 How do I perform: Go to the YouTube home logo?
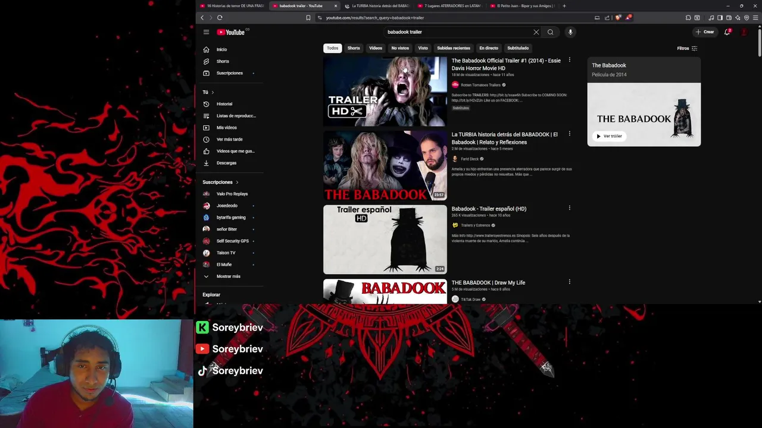point(231,32)
